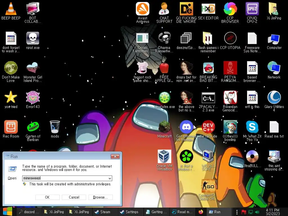This screenshot has height=216, width=288.
Task: Open Firefox from the taskbar
Action: click(201, 212)
